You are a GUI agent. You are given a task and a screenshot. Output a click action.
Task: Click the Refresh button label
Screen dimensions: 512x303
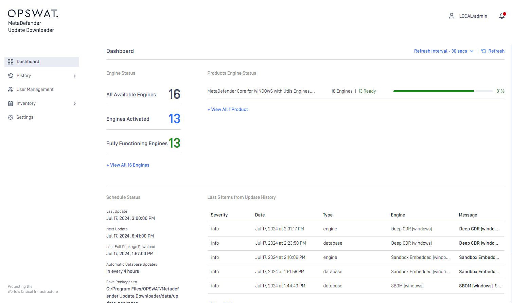(x=496, y=51)
